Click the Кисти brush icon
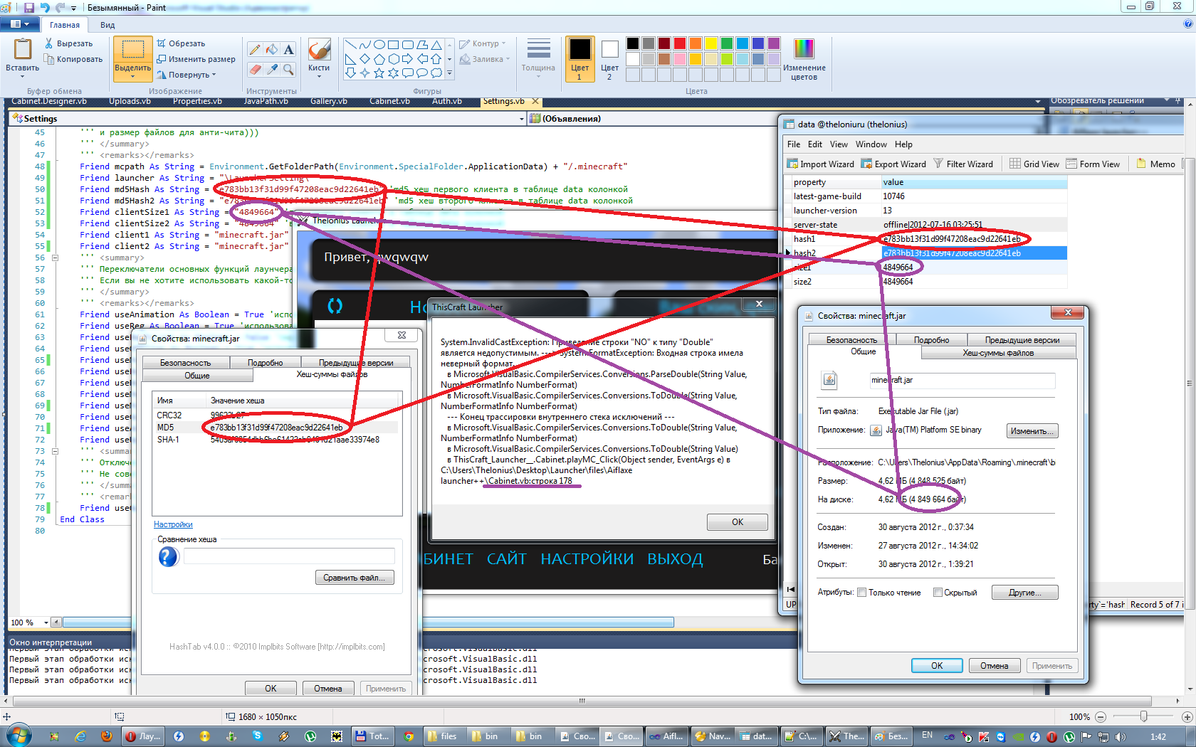The image size is (1196, 747). tap(318, 49)
